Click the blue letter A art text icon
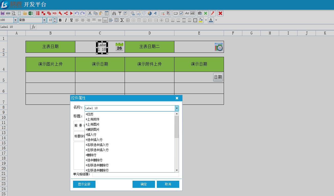Screen dimensions: 334x196 [x=155, y=13]
